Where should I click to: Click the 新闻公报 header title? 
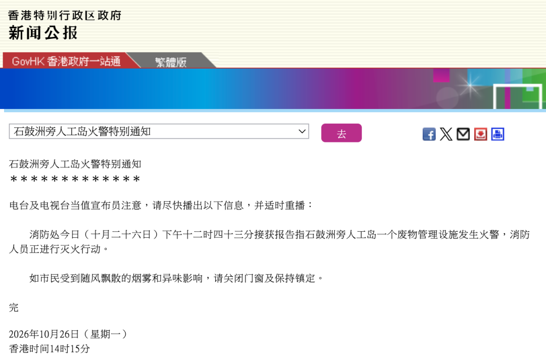pos(43,33)
